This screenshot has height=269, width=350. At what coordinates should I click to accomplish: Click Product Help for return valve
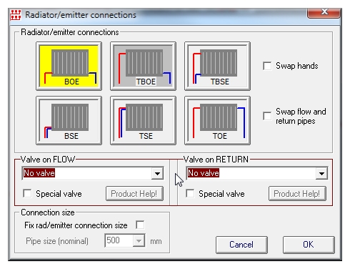coord(297,194)
